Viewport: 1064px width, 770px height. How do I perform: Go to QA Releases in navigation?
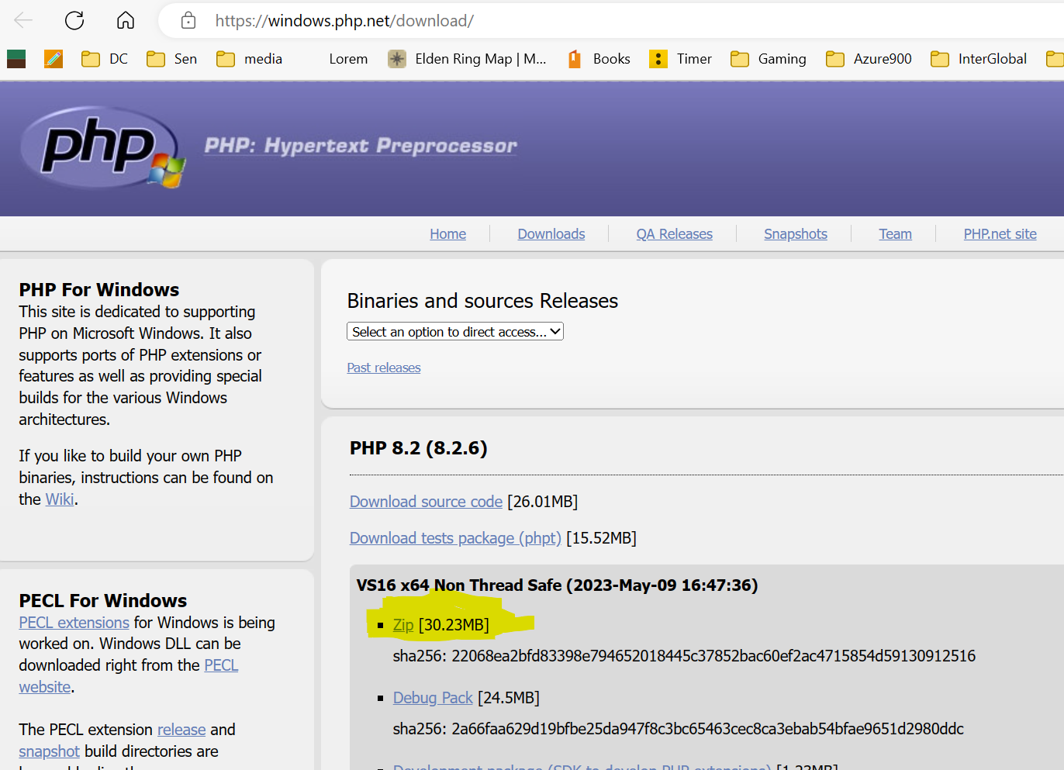tap(674, 234)
